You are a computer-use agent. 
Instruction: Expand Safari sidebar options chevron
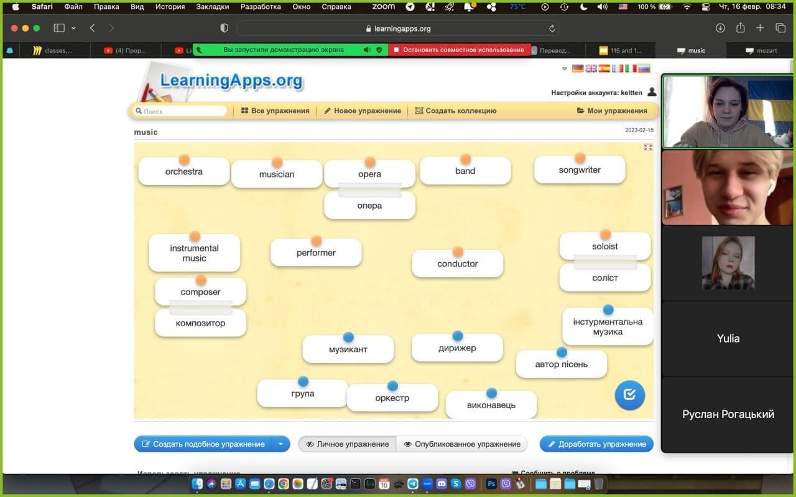(x=73, y=28)
